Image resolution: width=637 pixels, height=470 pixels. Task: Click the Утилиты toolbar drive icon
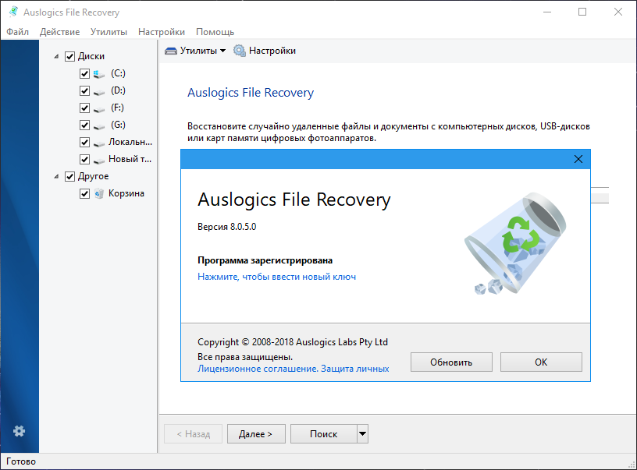point(171,51)
